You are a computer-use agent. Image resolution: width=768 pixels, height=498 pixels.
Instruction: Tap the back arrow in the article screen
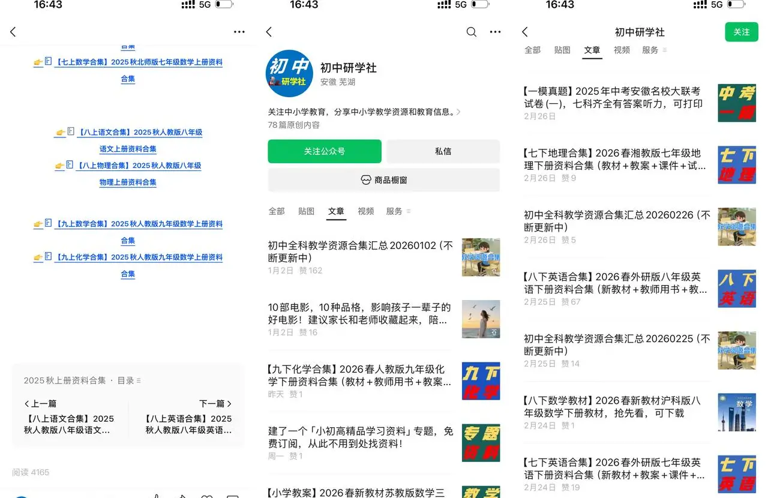pos(13,32)
